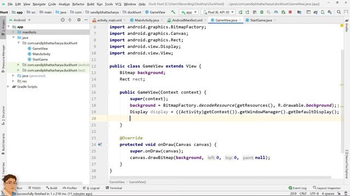Toggle the Project tool window strip button
The height and width of the screenshot is (196, 350).
[x=3, y=28]
